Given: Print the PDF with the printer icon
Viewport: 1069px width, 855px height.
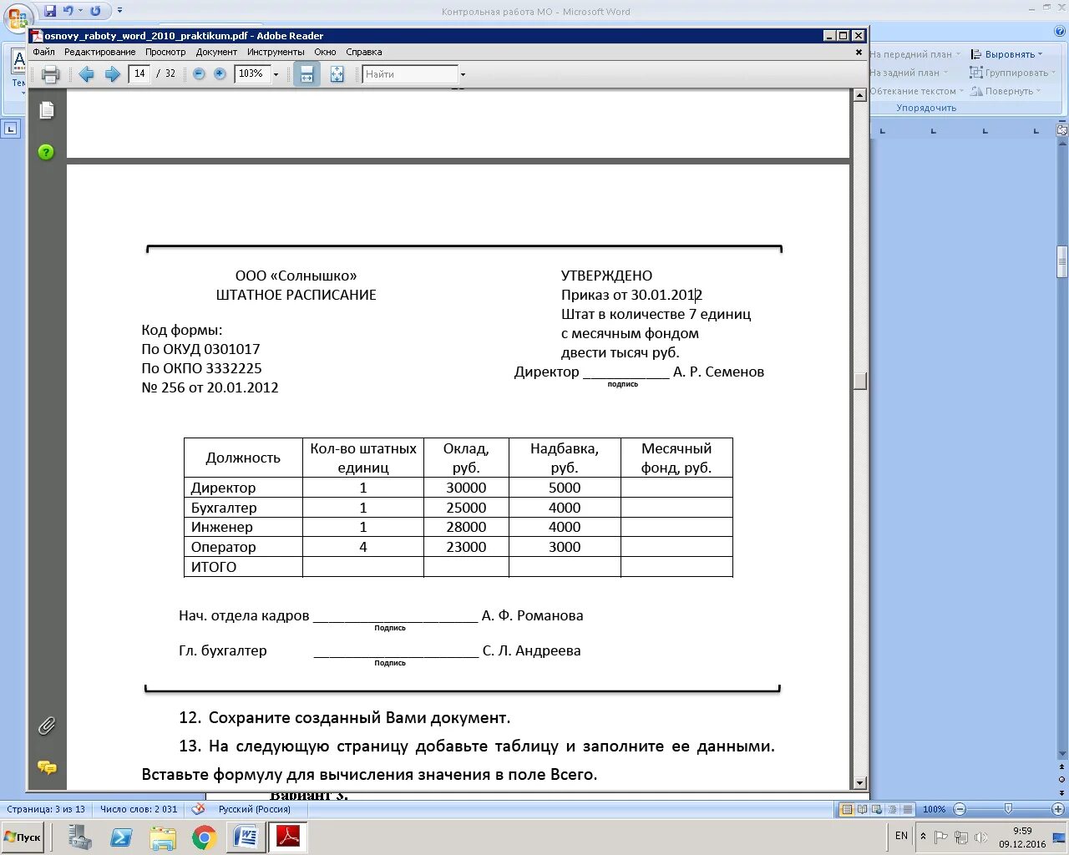Looking at the screenshot, I should tap(50, 74).
